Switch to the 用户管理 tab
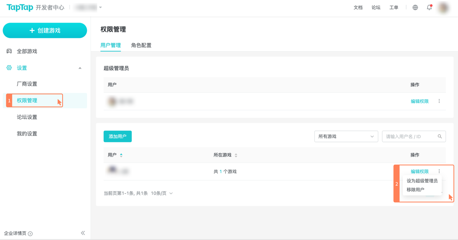 pos(111,45)
